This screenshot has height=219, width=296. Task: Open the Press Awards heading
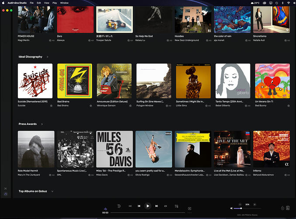pyautogui.click(x=28, y=124)
